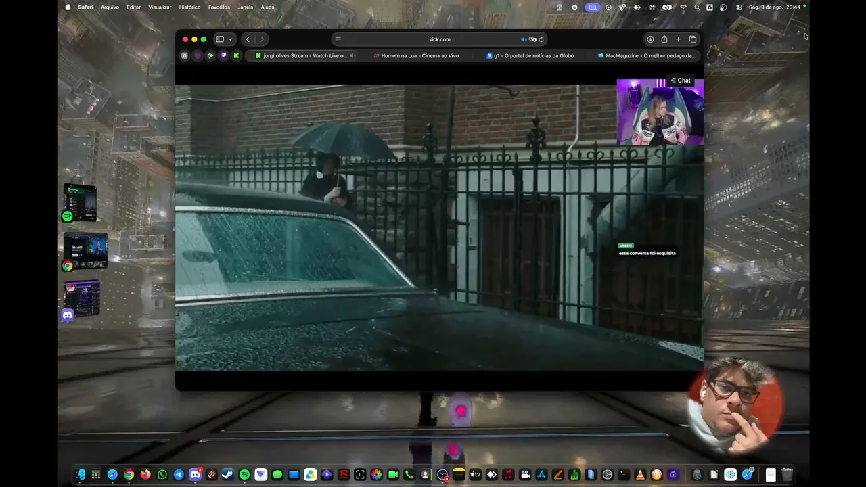The image size is (866, 487).
Task: Open Firefox from the Dock
Action: [145, 475]
